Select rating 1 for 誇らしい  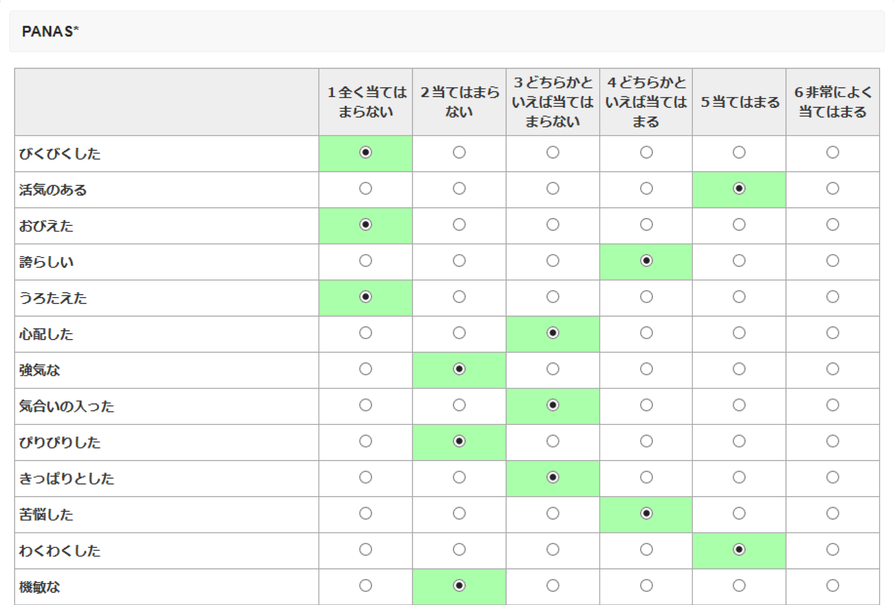[x=365, y=260]
